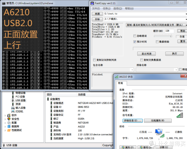The height and width of the screenshot is (149, 187).
Task: Open 详细信息(E) details button
Action: pos(132,121)
